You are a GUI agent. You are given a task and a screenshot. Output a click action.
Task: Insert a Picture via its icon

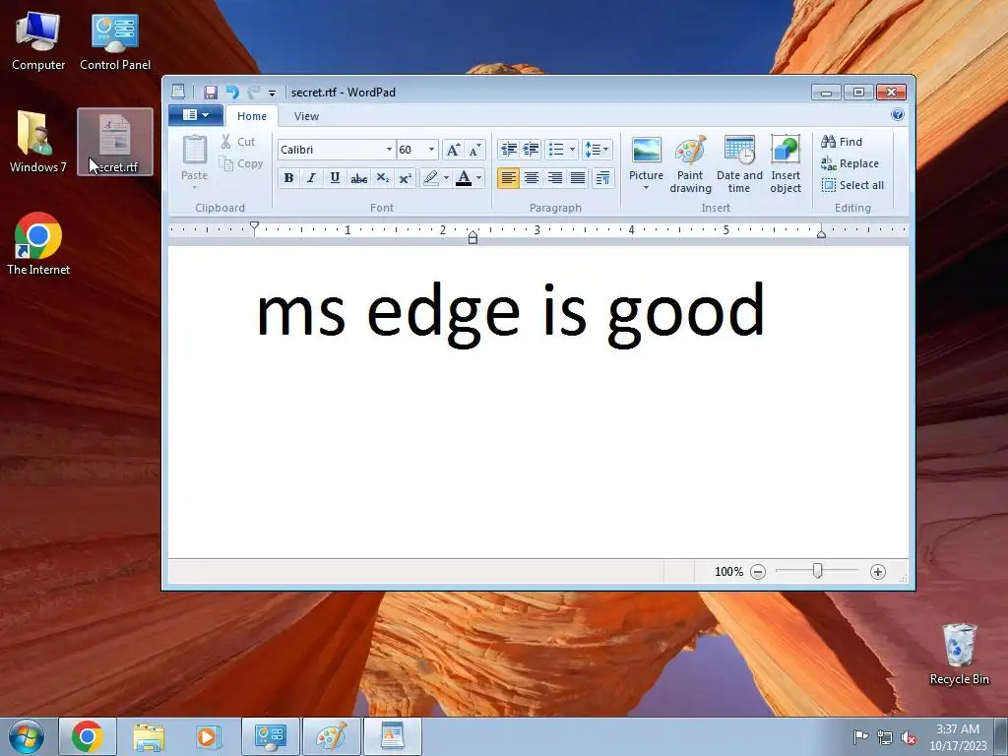pos(646,151)
